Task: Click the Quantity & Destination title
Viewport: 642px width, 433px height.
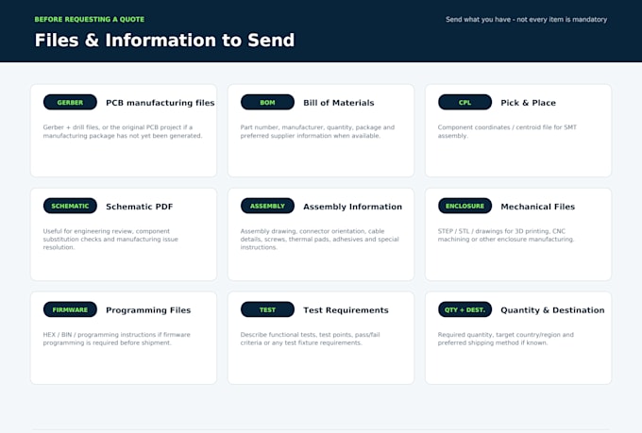Action: click(x=552, y=310)
